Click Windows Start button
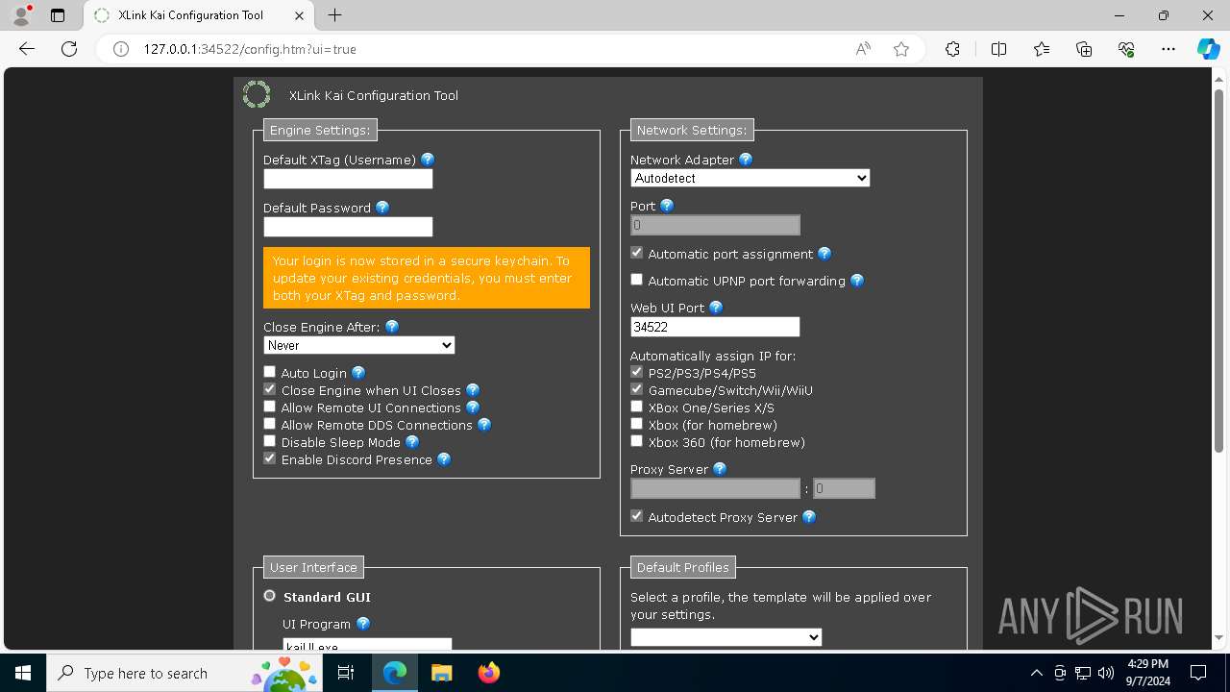This screenshot has width=1230, height=692. pos(23,673)
